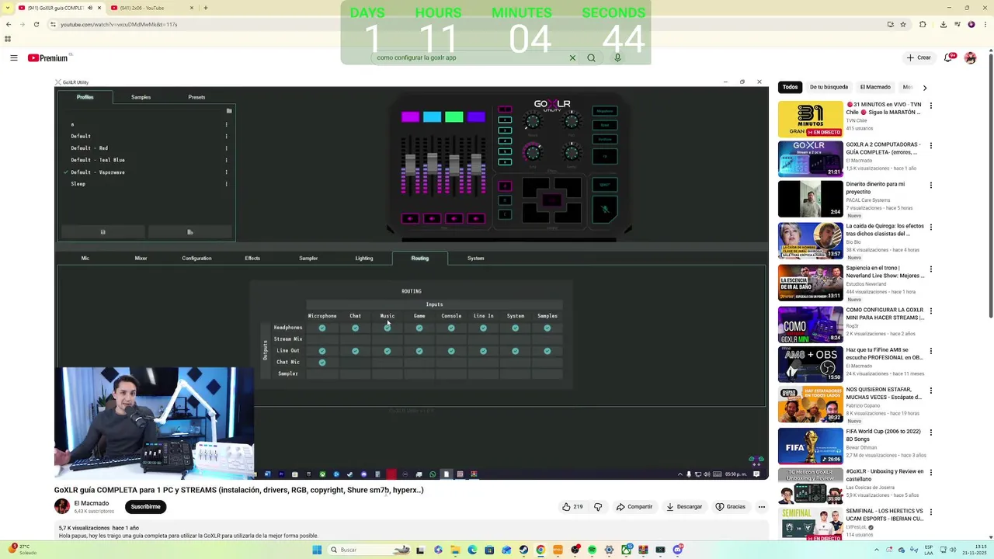The image size is (994, 559).
Task: Open options for Default - Teal Blue profile
Action: pos(227,160)
